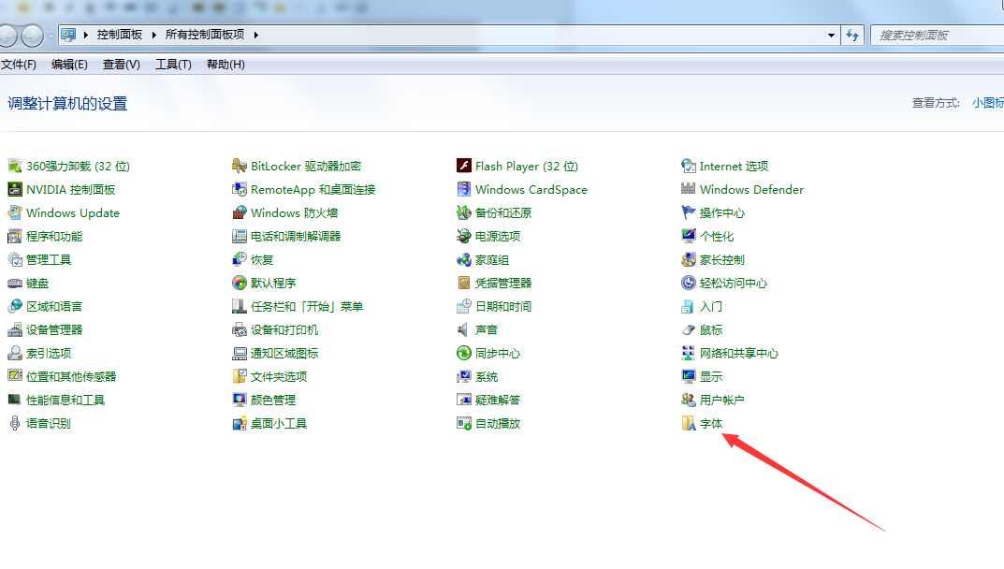Open the 颜色管理 icon
The width and height of the screenshot is (1004, 569).
(240, 401)
